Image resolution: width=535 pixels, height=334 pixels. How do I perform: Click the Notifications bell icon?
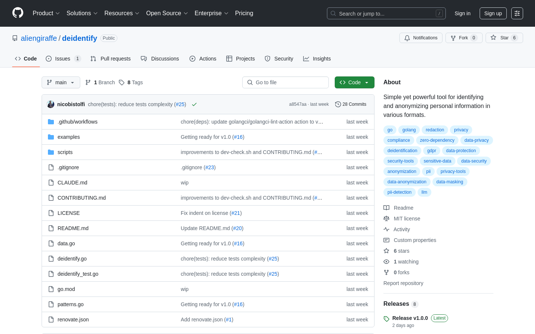click(x=407, y=38)
